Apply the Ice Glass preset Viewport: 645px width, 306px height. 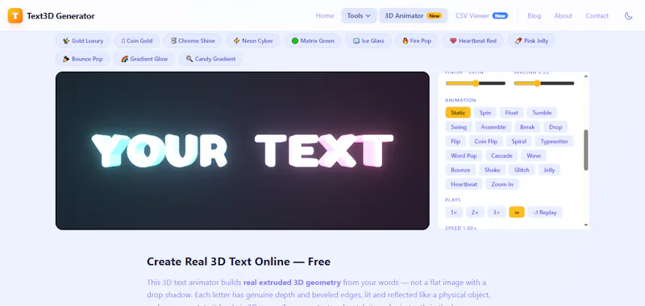point(368,40)
